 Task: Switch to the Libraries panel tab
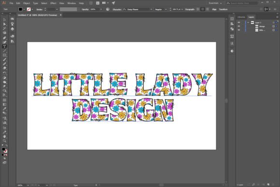[241, 17]
